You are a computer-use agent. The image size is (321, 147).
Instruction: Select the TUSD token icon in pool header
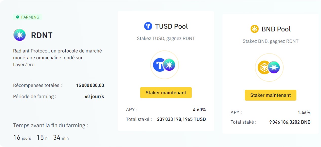click(148, 26)
